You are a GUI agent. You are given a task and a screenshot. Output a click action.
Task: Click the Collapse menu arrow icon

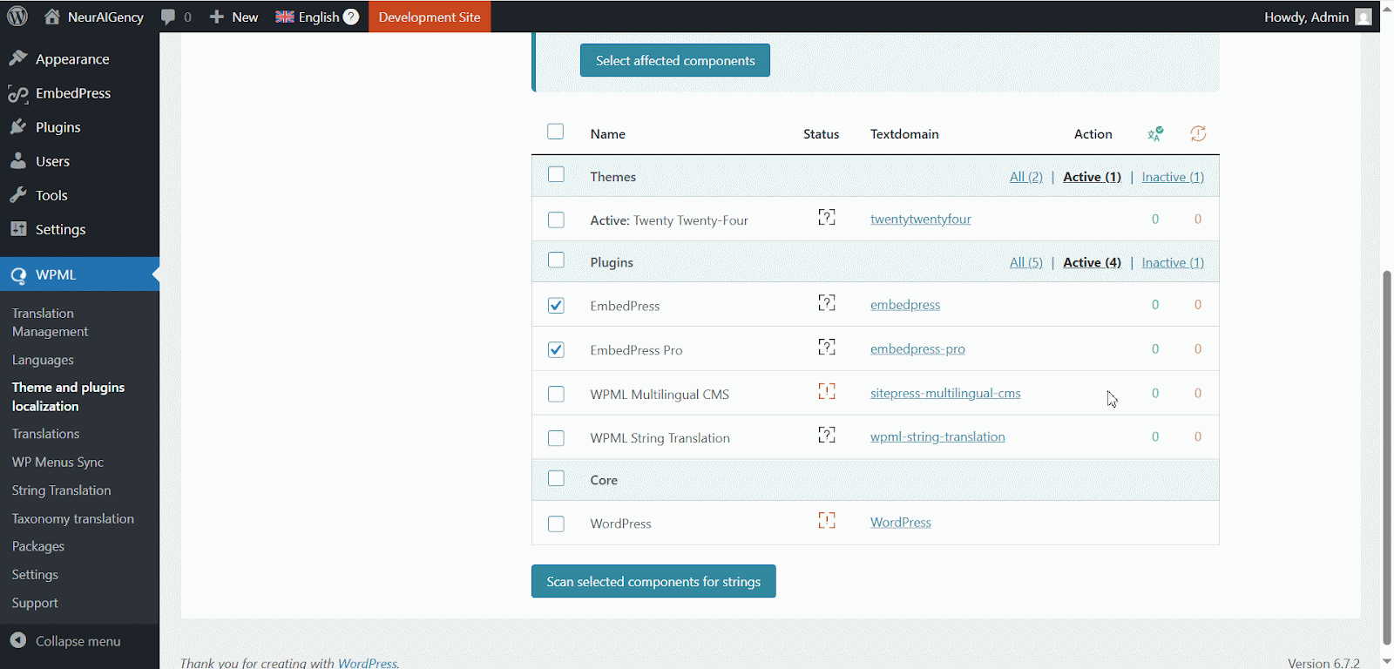pyautogui.click(x=18, y=640)
